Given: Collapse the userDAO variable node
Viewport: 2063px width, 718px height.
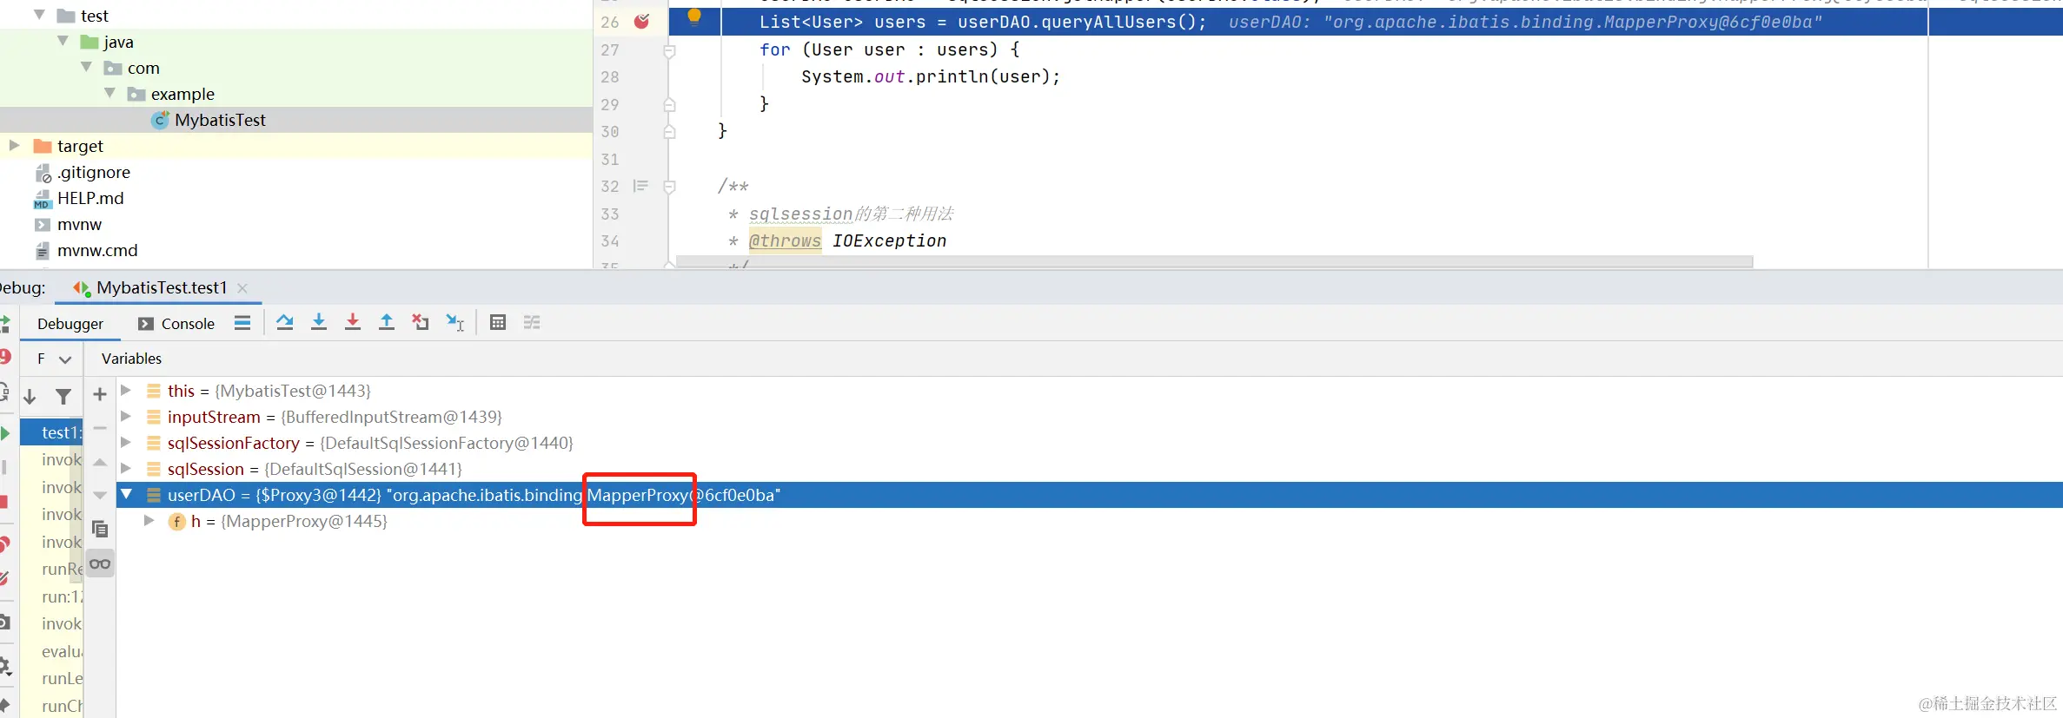Looking at the screenshot, I should [x=127, y=494].
